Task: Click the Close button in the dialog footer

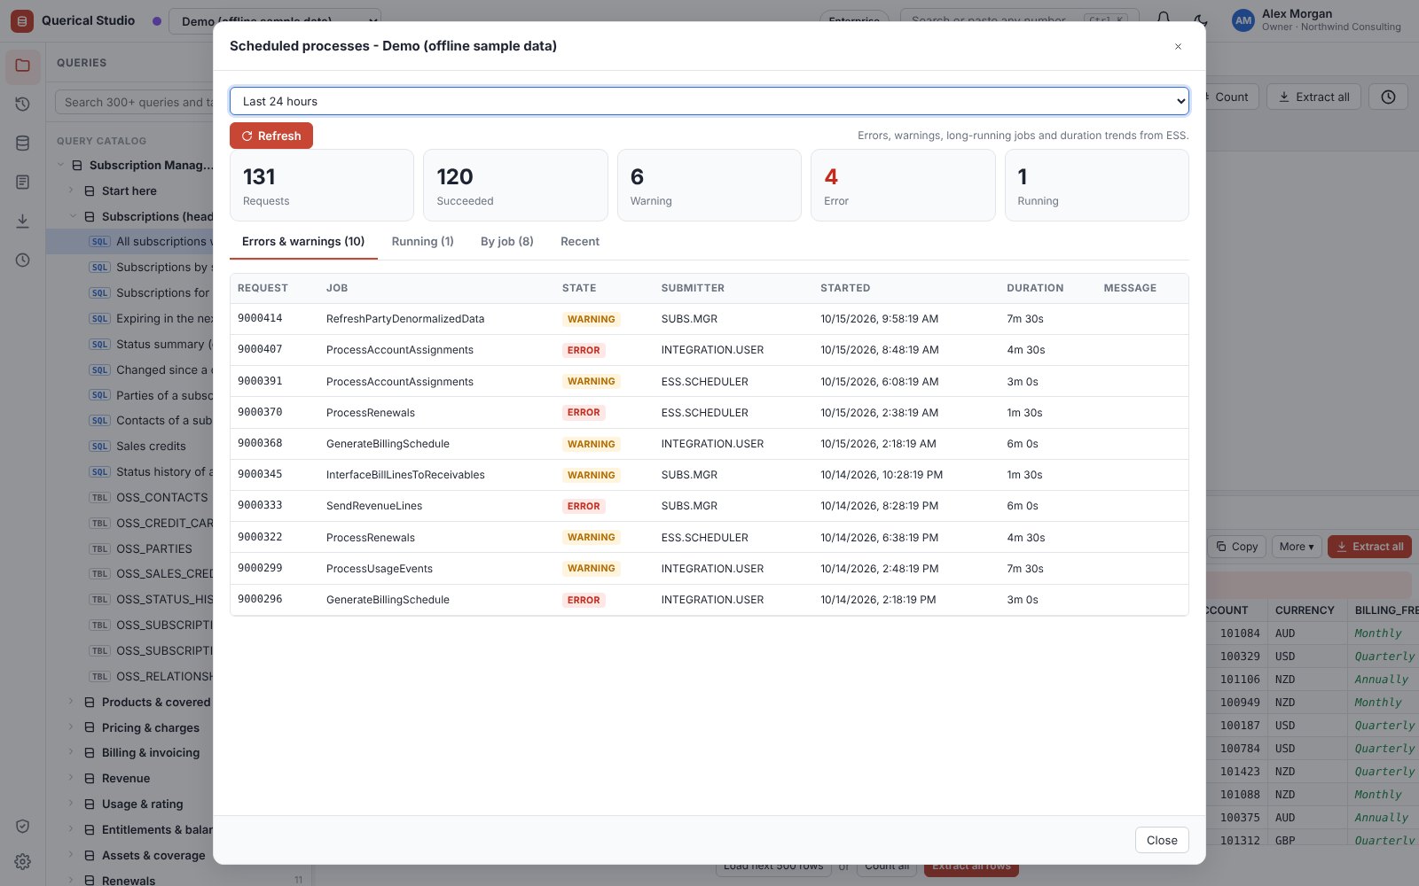Action: coord(1162,840)
